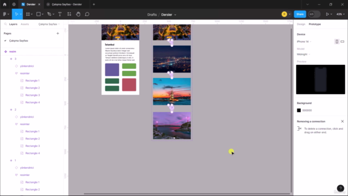Screen dimensions: 348x196
Task: Close the Dersler tab
Action: pyautogui.click(x=39, y=4)
